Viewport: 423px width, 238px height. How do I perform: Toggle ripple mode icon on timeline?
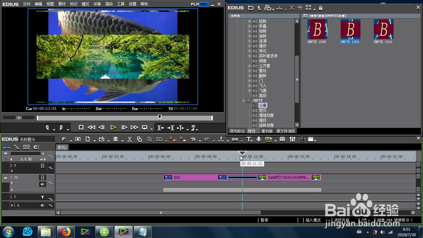click(16, 147)
